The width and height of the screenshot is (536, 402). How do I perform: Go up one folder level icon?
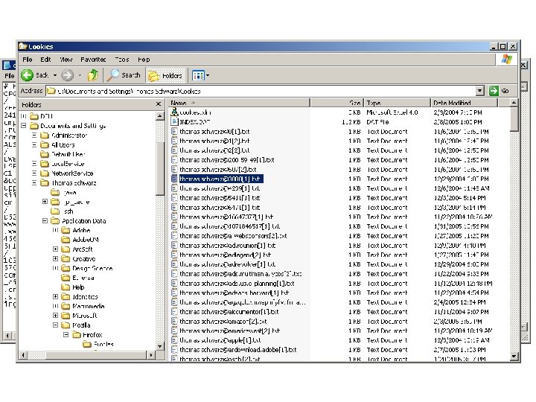[x=92, y=75]
